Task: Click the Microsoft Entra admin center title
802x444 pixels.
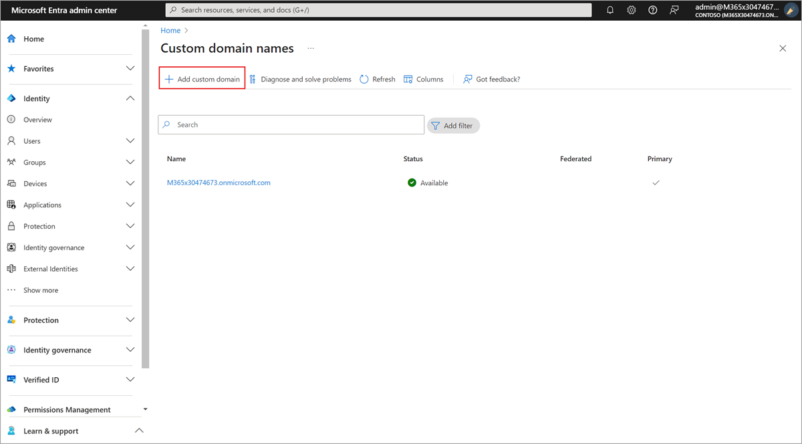Action: coord(64,10)
